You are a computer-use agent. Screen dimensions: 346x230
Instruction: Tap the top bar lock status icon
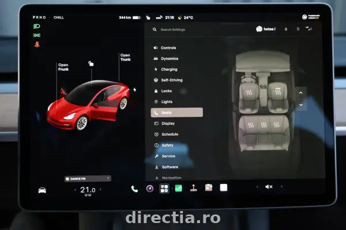coord(148,18)
